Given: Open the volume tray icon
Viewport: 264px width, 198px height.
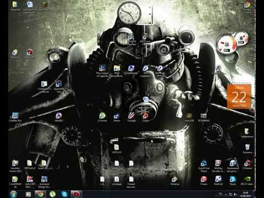Looking at the screenshot, I should [x=235, y=194].
